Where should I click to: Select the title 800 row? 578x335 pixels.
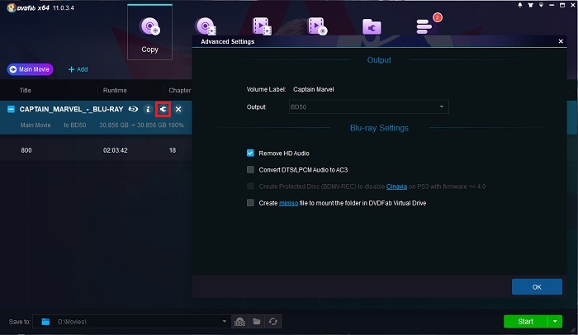96,150
